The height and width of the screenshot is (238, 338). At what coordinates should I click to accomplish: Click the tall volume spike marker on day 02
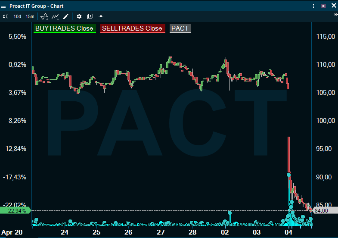tap(230, 213)
